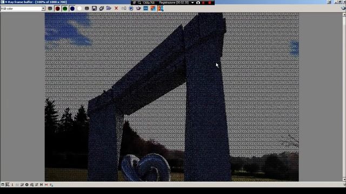Click the first icon in bottom status toolbar

point(3,184)
